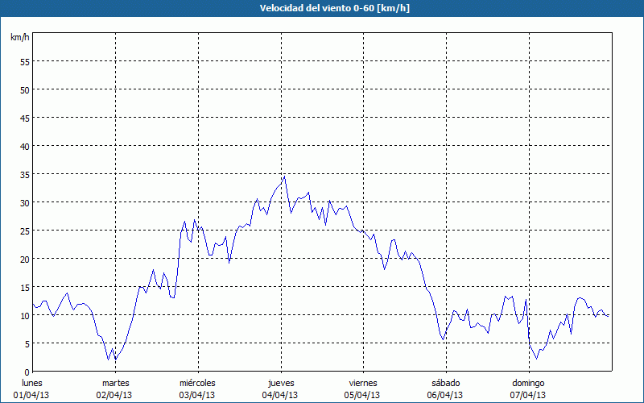Viewport: 644px width, 403px height.
Task: Click the wind speed peak near jueves
Action: (285, 177)
